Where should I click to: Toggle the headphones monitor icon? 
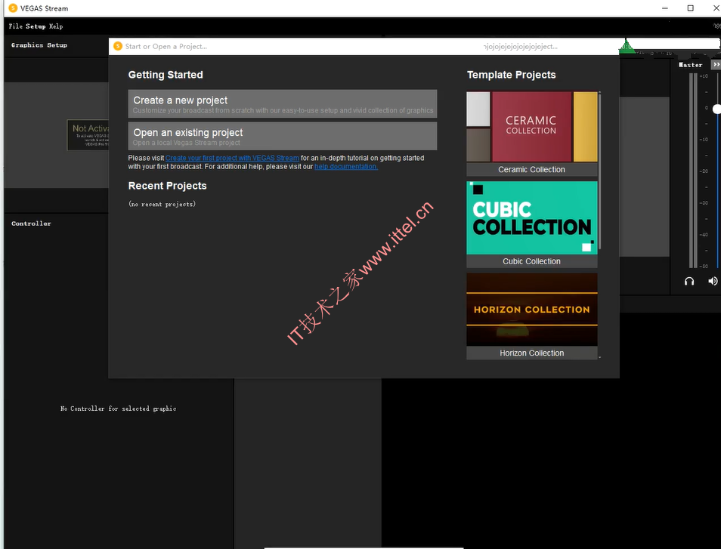[x=689, y=281]
